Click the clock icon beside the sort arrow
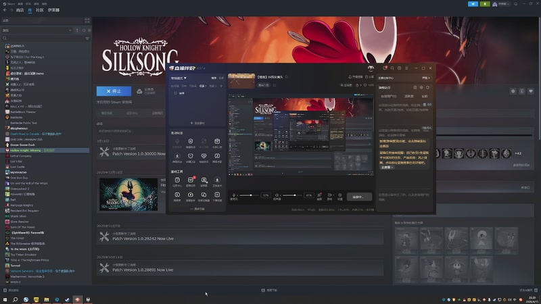 (x=83, y=30)
